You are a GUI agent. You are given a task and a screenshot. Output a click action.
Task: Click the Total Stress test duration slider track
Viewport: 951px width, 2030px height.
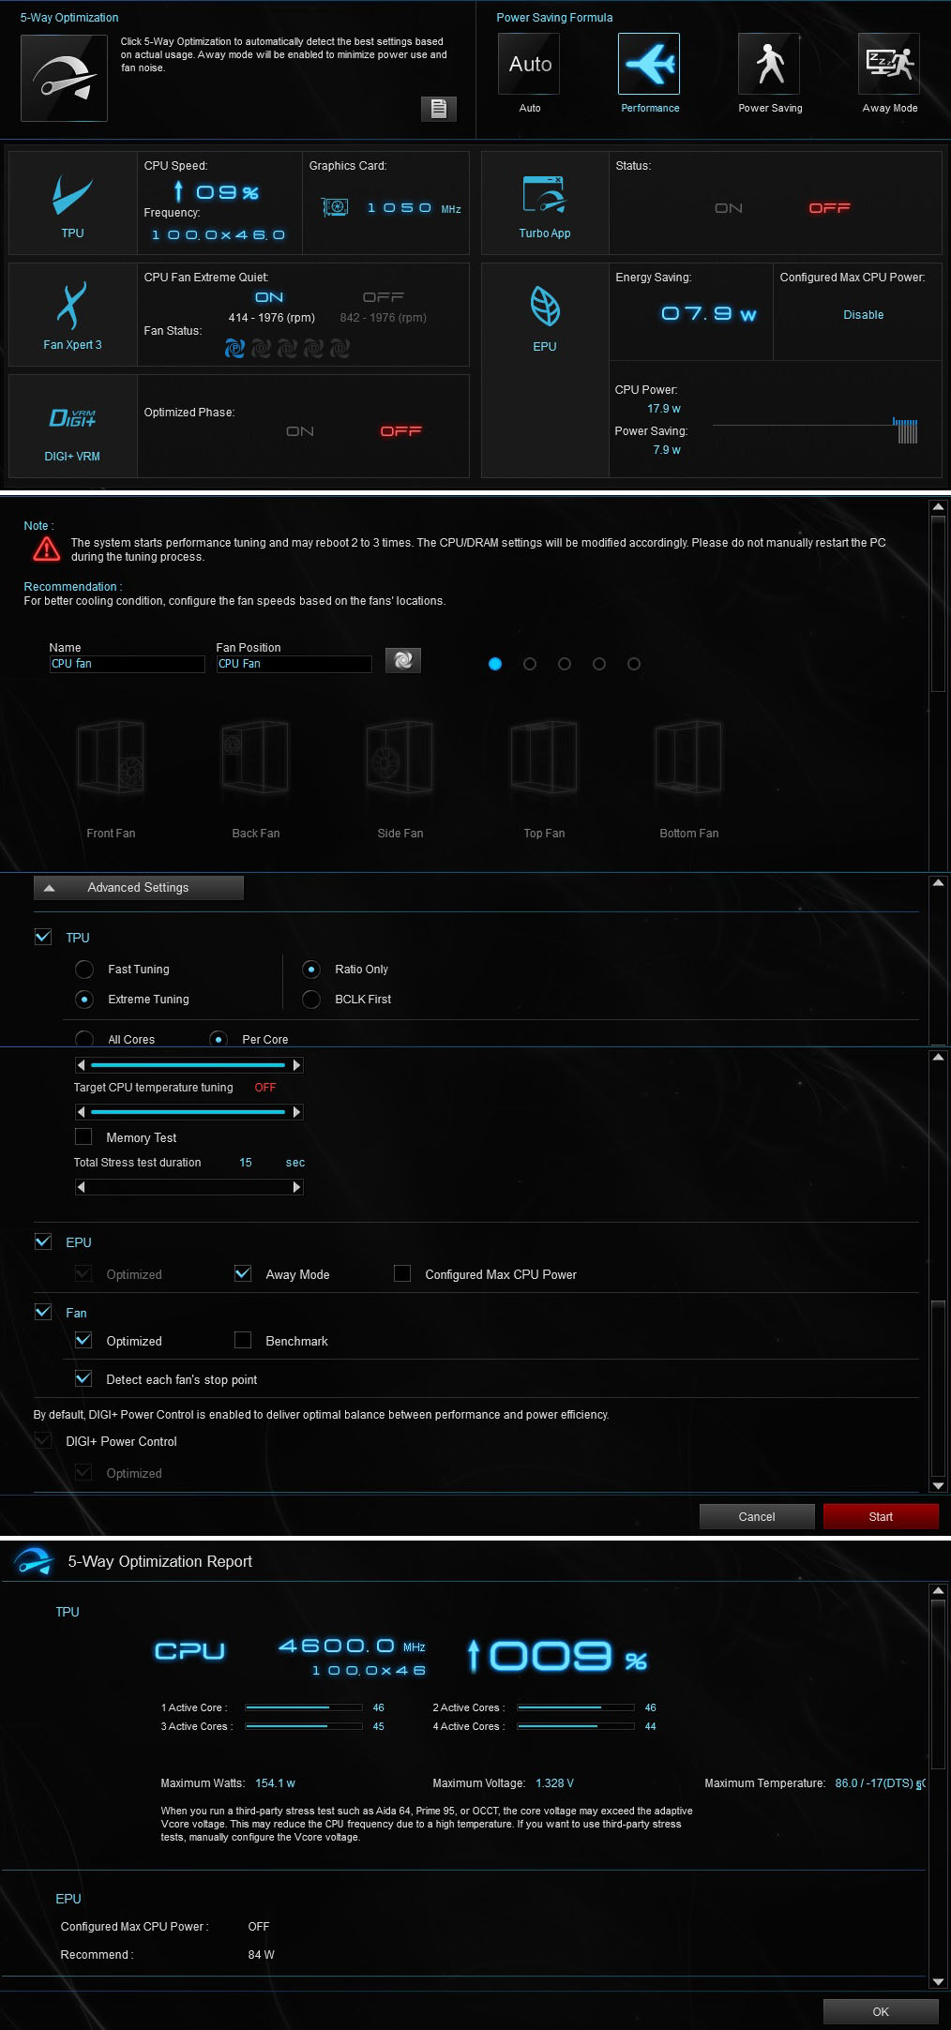coord(189,1187)
